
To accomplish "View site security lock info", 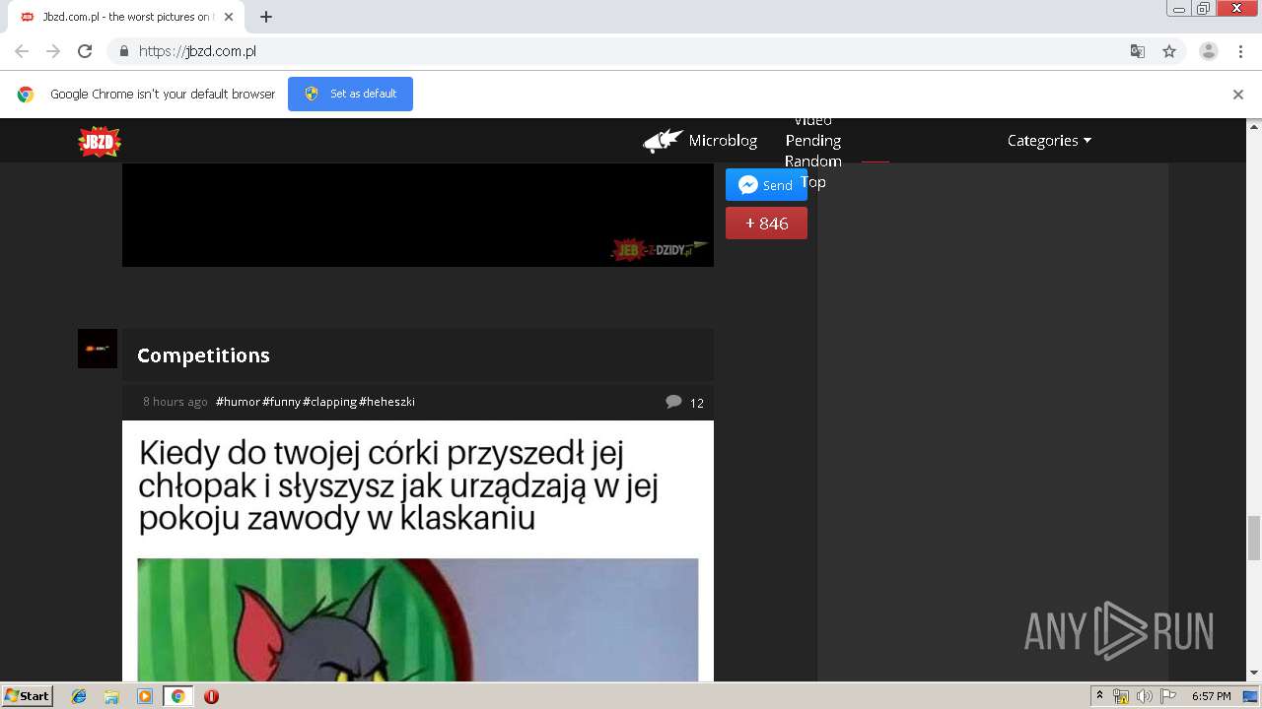I will (x=123, y=51).
